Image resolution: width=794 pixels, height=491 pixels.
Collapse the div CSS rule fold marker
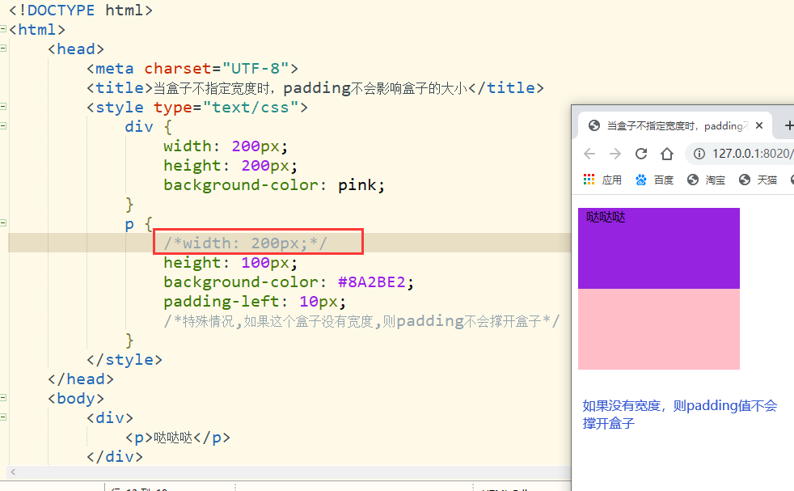3,125
